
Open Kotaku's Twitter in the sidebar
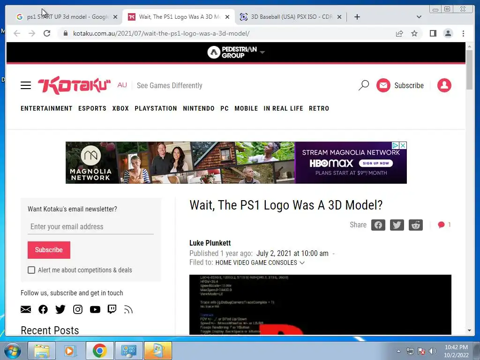click(x=60, y=309)
